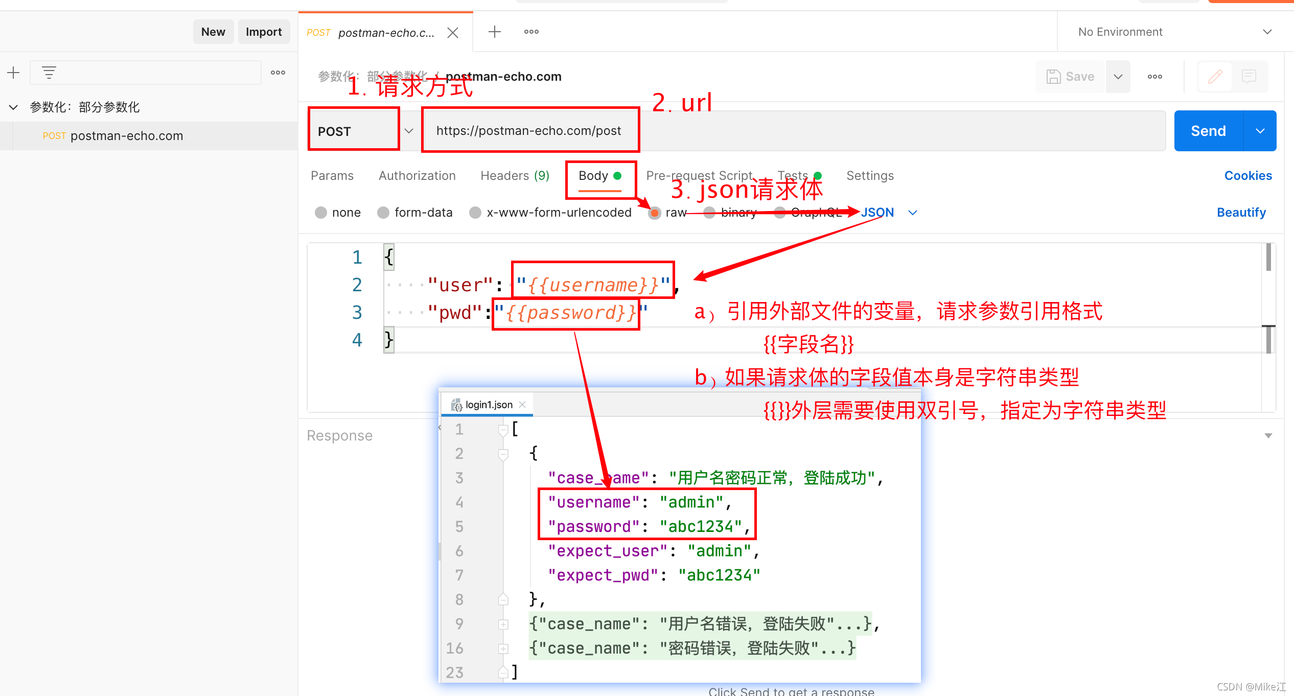The height and width of the screenshot is (696, 1294).
Task: Switch to the Body tab
Action: point(600,176)
